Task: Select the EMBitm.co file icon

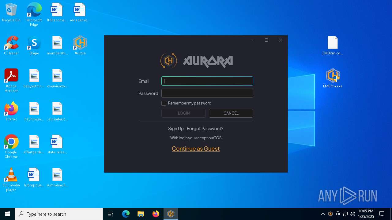Action: coord(333,46)
